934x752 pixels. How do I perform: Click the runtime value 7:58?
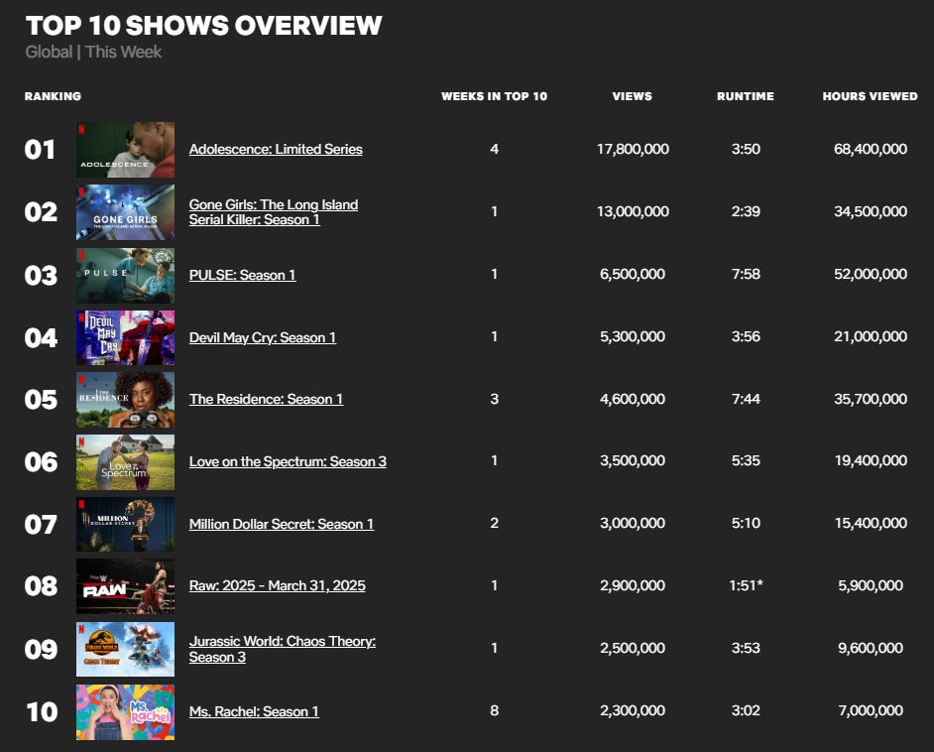point(746,274)
